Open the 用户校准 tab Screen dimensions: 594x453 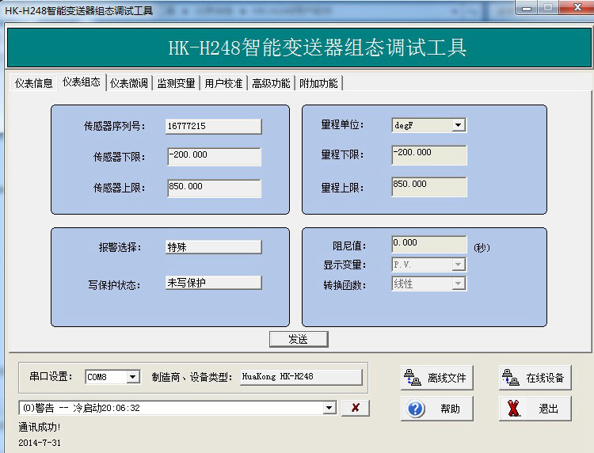[223, 83]
